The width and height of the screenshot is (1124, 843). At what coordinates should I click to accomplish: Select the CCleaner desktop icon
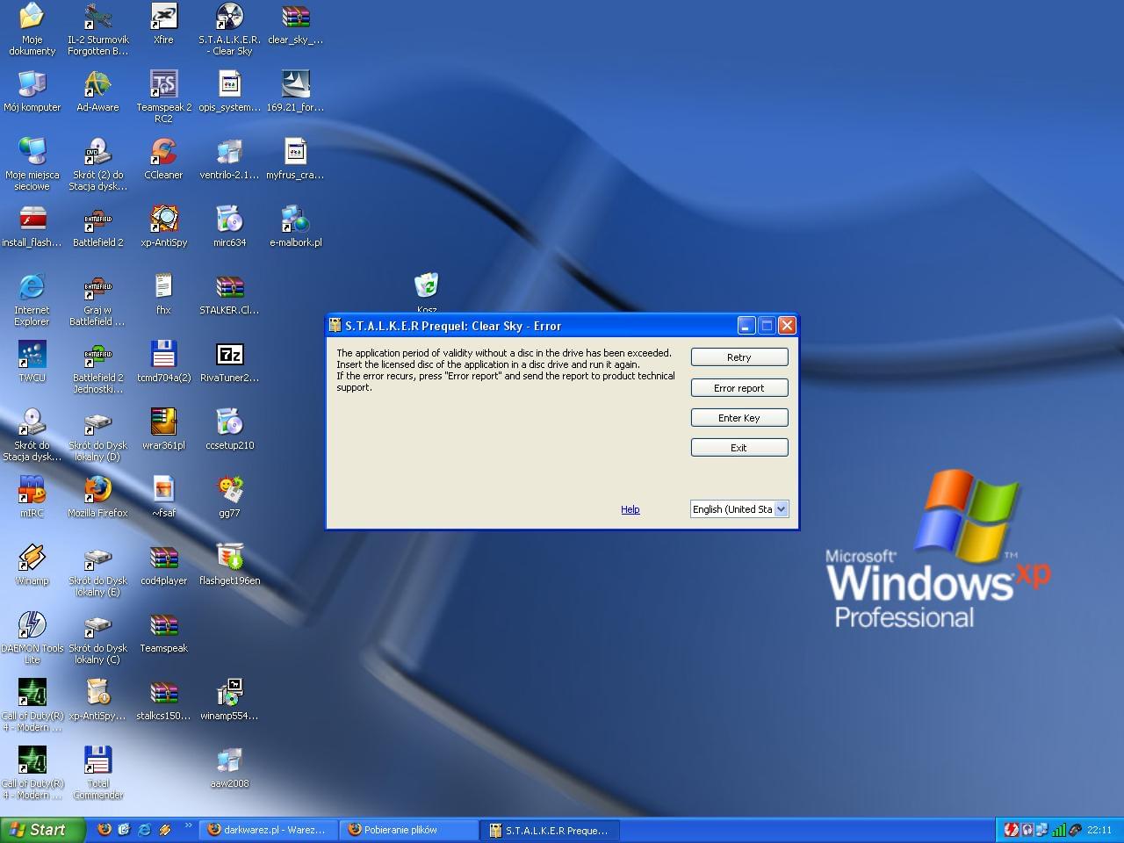pyautogui.click(x=163, y=159)
